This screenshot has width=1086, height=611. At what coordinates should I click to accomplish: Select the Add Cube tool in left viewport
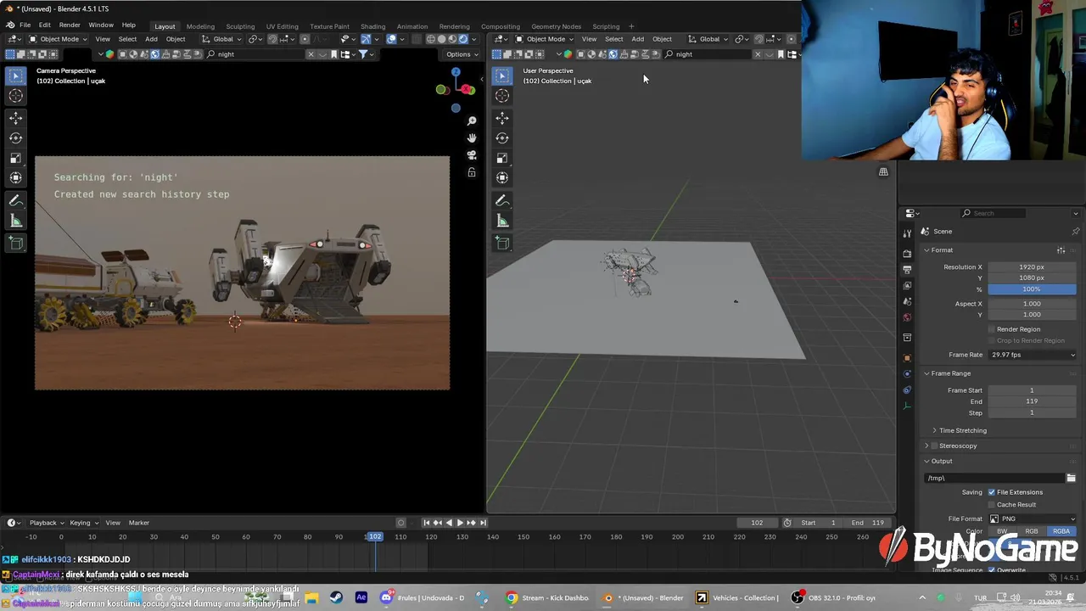point(16,243)
